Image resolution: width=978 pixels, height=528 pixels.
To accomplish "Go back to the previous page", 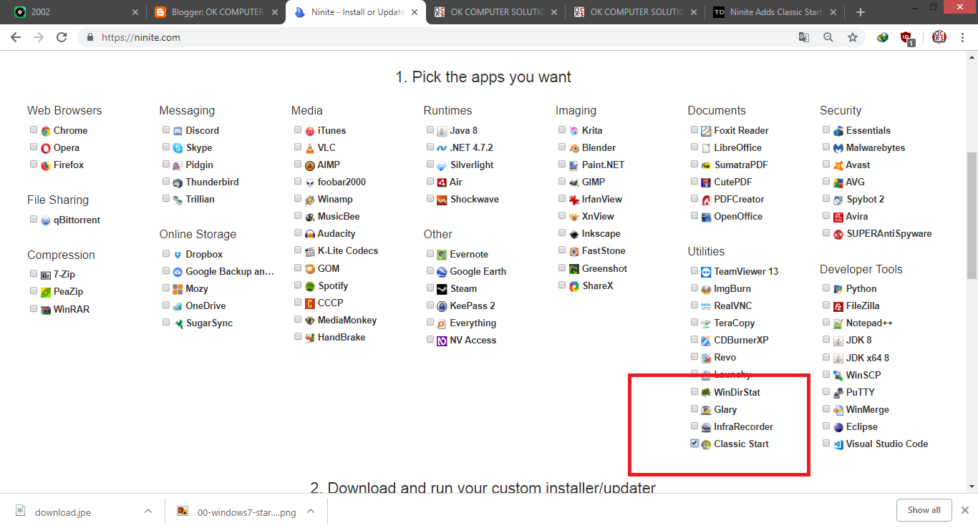I will click(16, 37).
